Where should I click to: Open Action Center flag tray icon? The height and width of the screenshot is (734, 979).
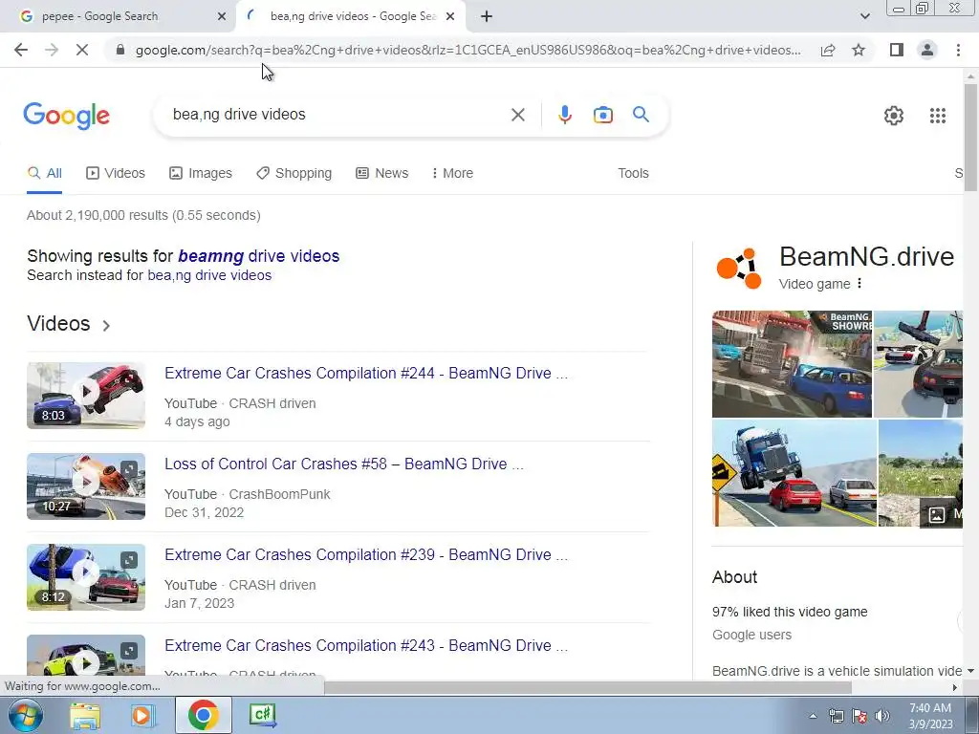click(859, 716)
